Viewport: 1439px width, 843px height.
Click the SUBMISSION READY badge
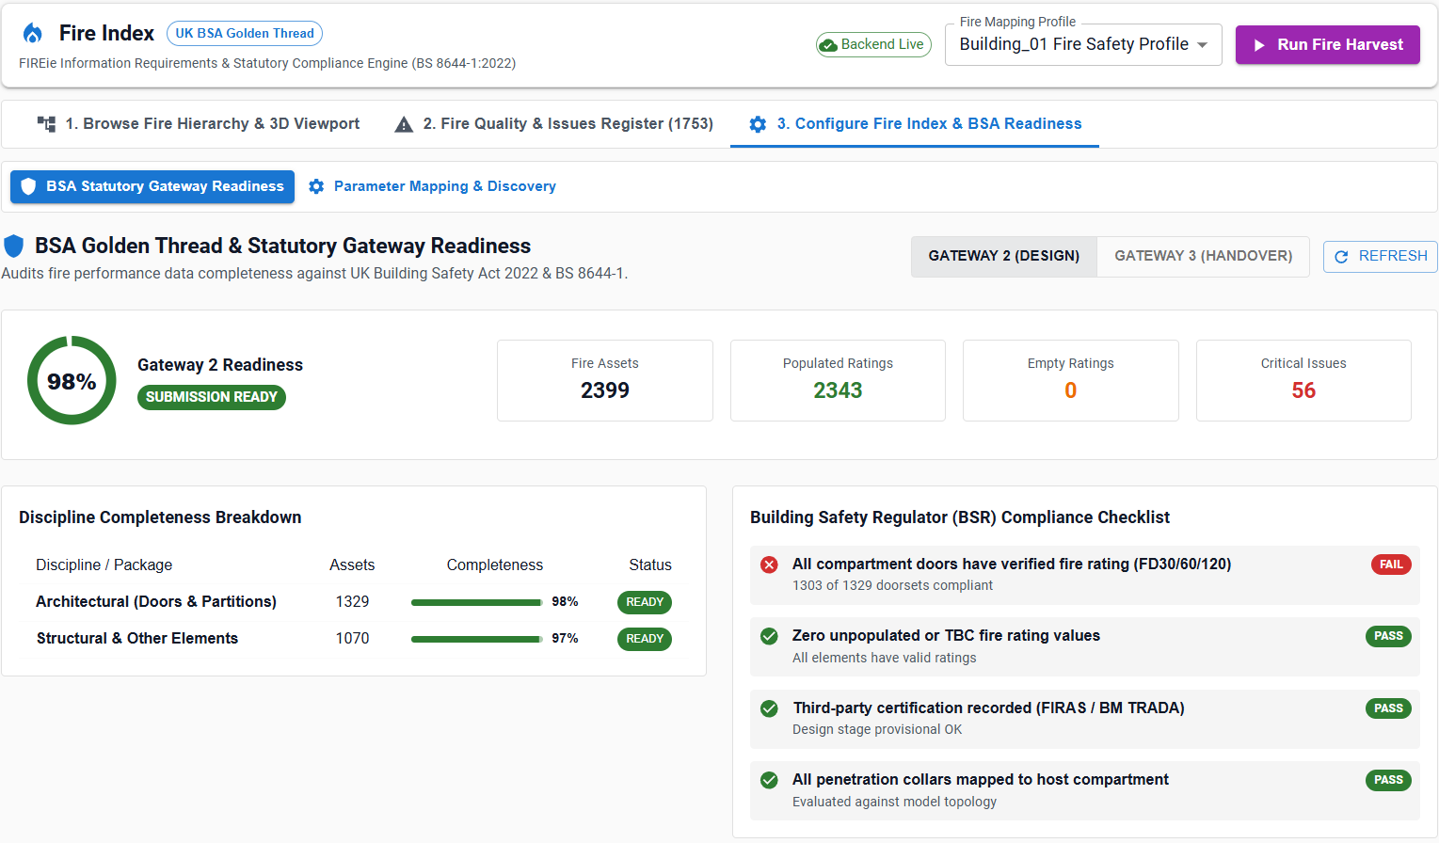[x=212, y=397]
